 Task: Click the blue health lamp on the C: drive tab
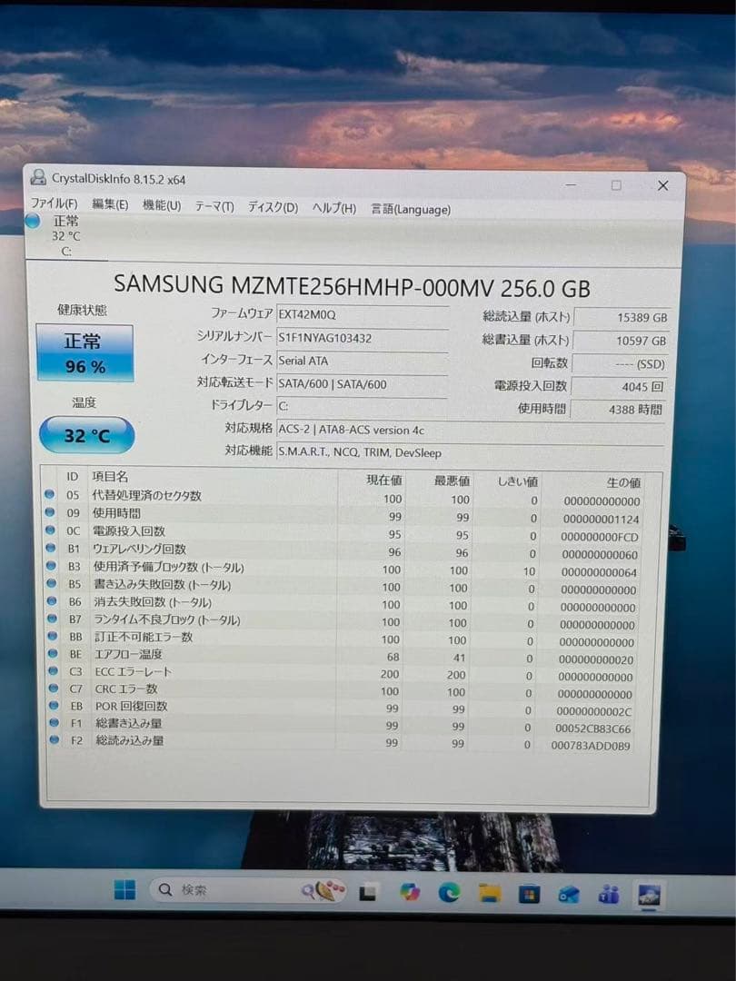pos(32,220)
